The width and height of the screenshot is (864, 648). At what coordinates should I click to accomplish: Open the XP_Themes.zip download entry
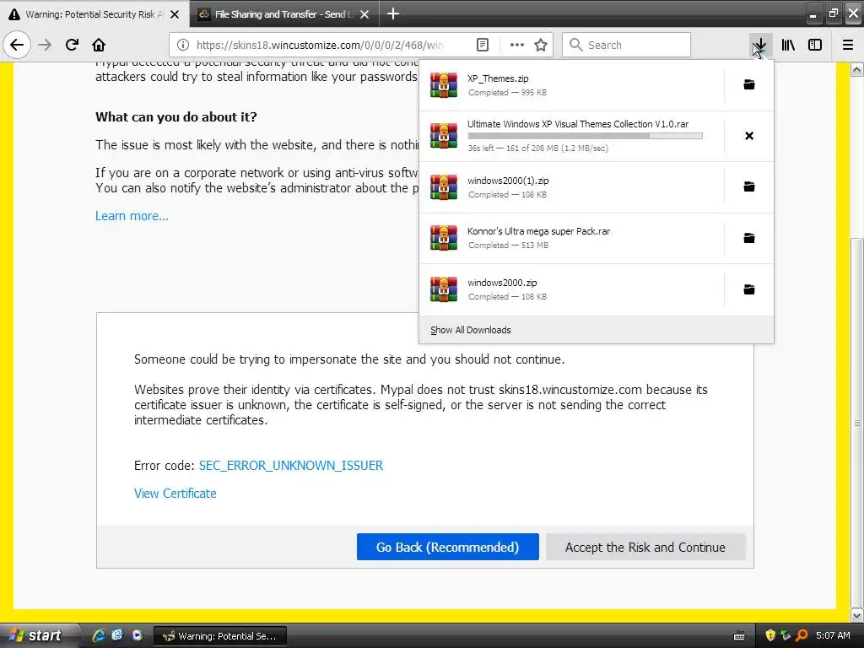pos(572,85)
